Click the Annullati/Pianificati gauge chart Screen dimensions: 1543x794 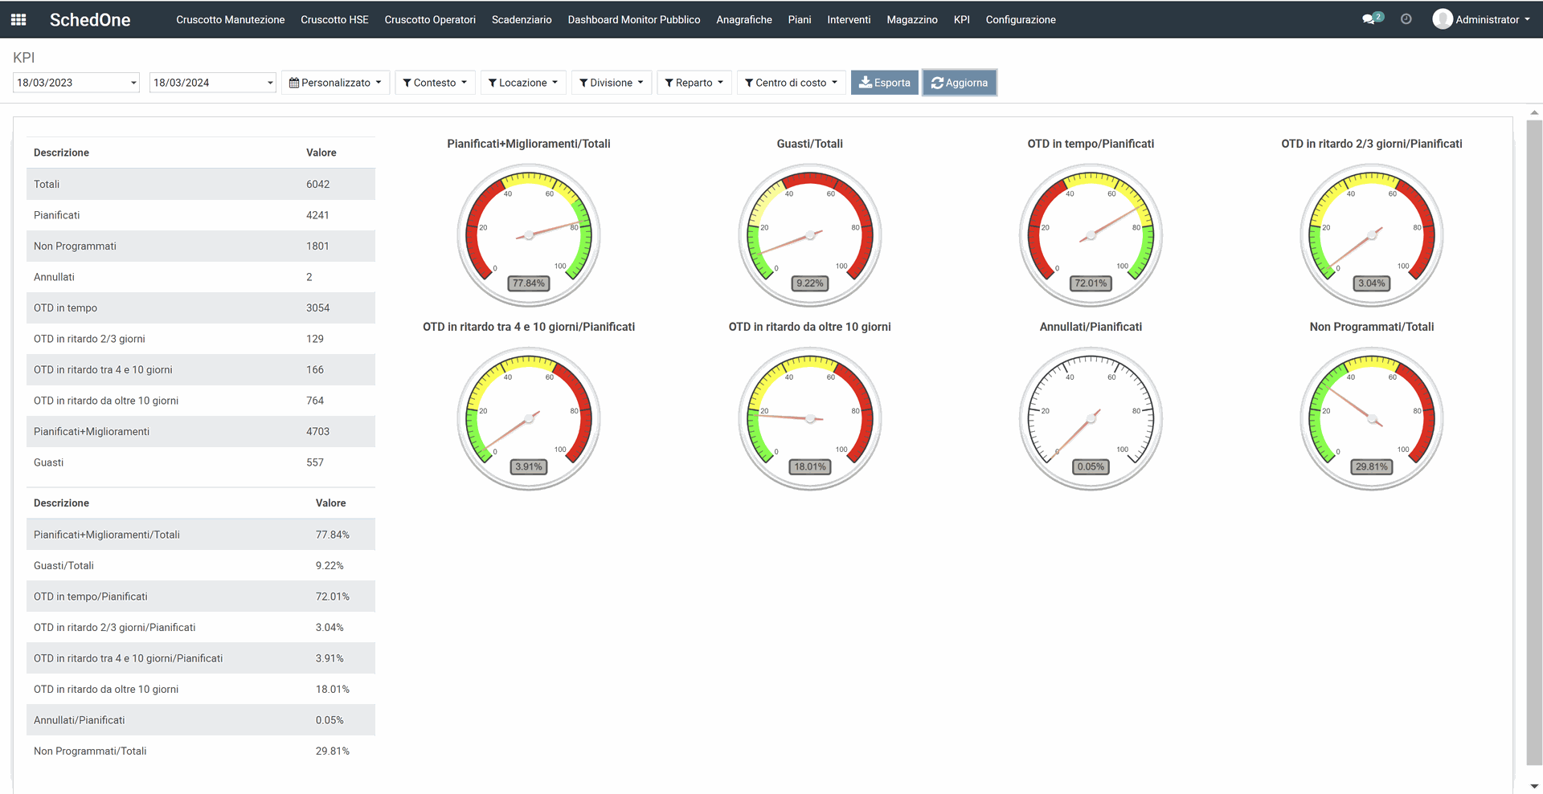[1091, 418]
